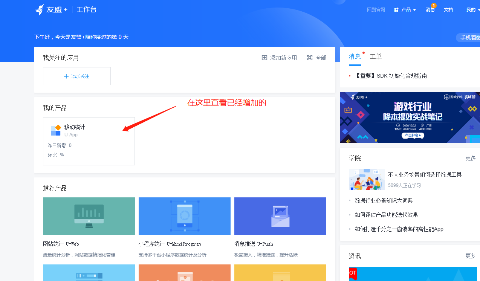Expand the 产品 dropdown menu
The height and width of the screenshot is (281, 480).
(405, 10)
